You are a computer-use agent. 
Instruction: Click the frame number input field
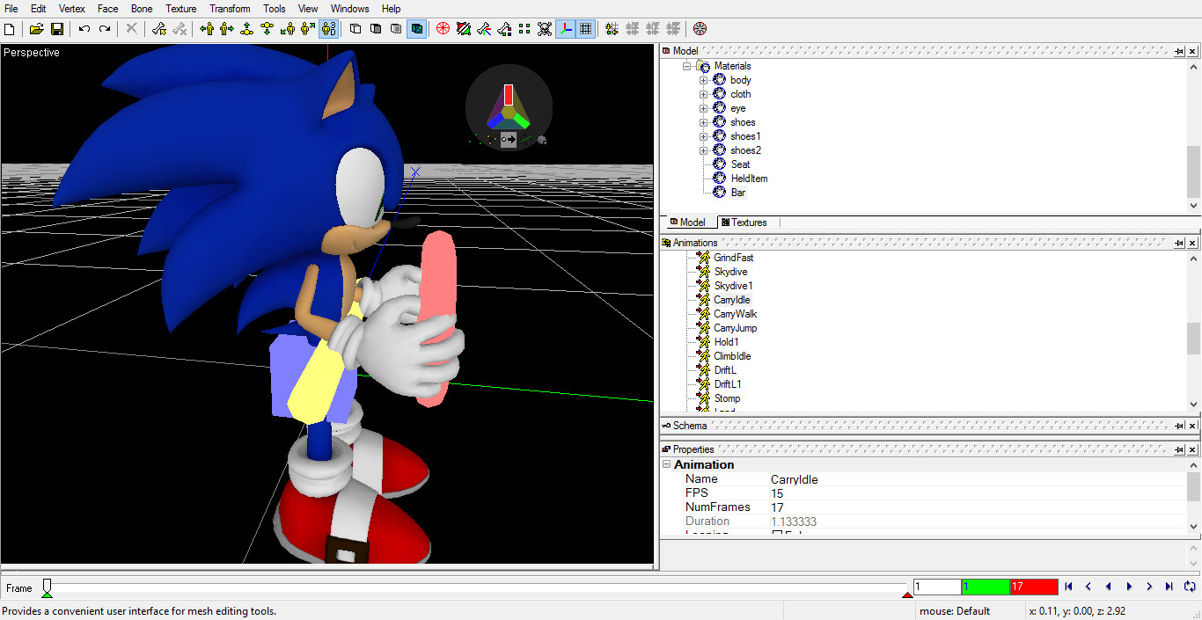[936, 586]
